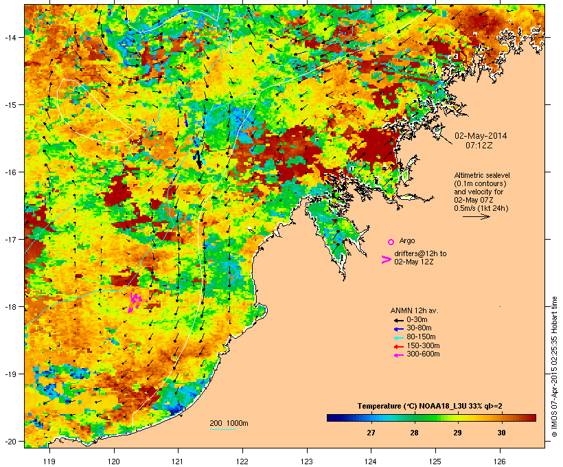
Task: Click the 80-150m depth label
Action: click(x=421, y=337)
